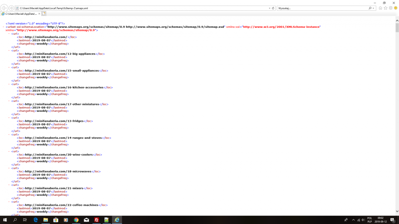This screenshot has height=224, width=399.
Task: Open the Mail app from the taskbar
Action: click(x=86, y=220)
